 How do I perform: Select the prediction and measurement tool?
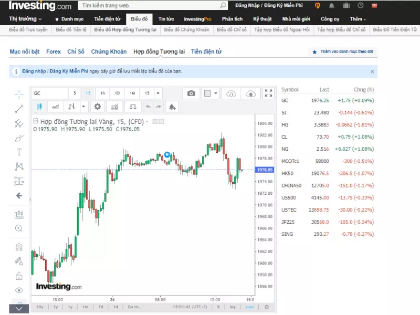coord(19,181)
